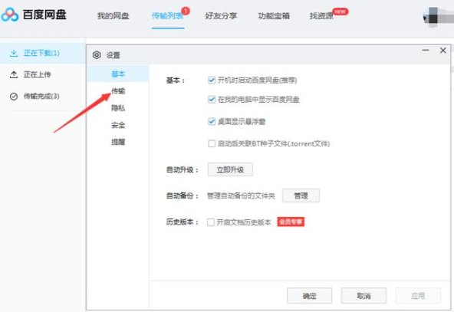Enable 开启文档历史版本 checkbox
This screenshot has height=312, width=454.
(211, 222)
